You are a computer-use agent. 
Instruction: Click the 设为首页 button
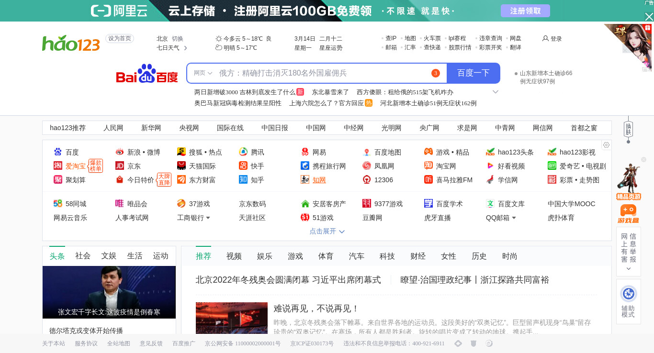120,39
